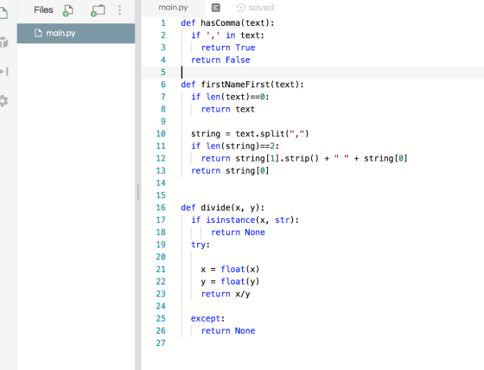The image size is (484, 370).
Task: Click 'string = text.split(",")' line
Action: click(x=250, y=134)
